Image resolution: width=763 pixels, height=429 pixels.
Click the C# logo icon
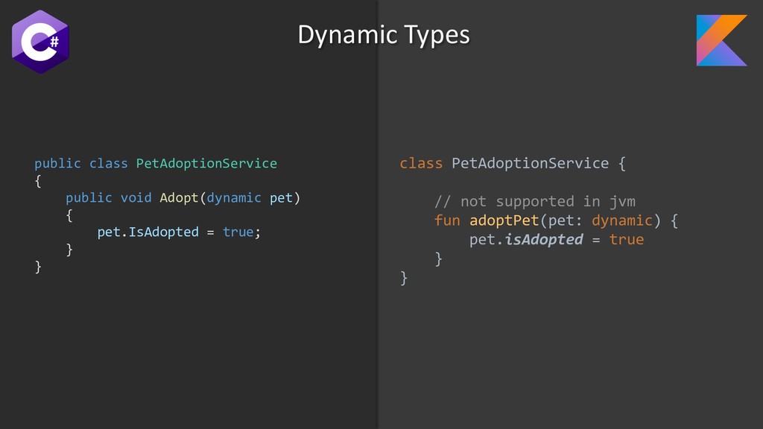coord(40,42)
